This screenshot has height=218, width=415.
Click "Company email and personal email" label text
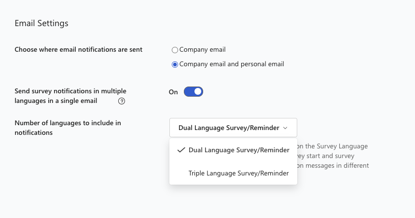click(x=232, y=64)
